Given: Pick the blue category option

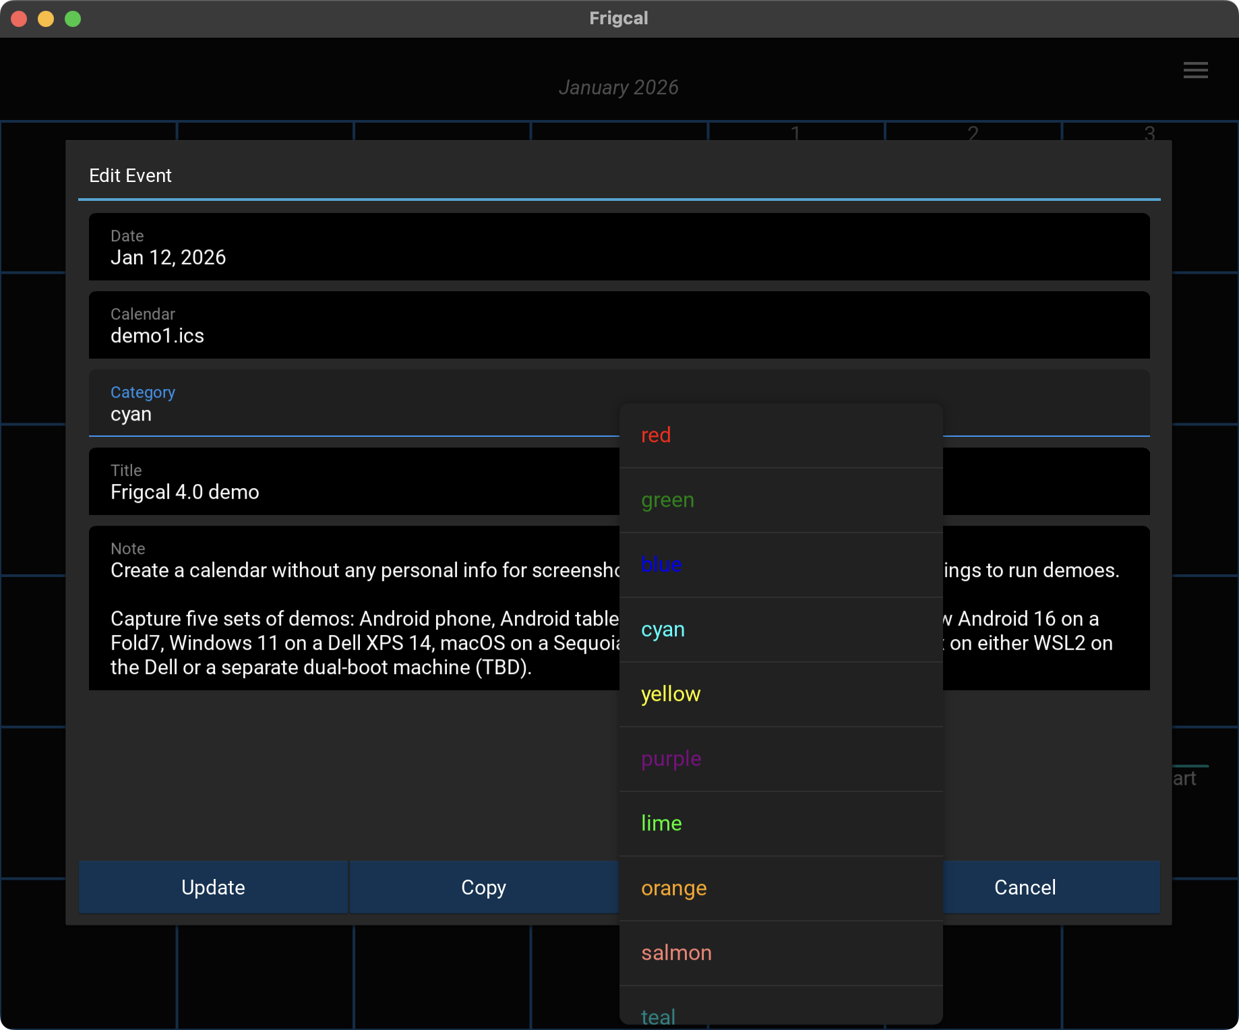Looking at the screenshot, I should 780,565.
